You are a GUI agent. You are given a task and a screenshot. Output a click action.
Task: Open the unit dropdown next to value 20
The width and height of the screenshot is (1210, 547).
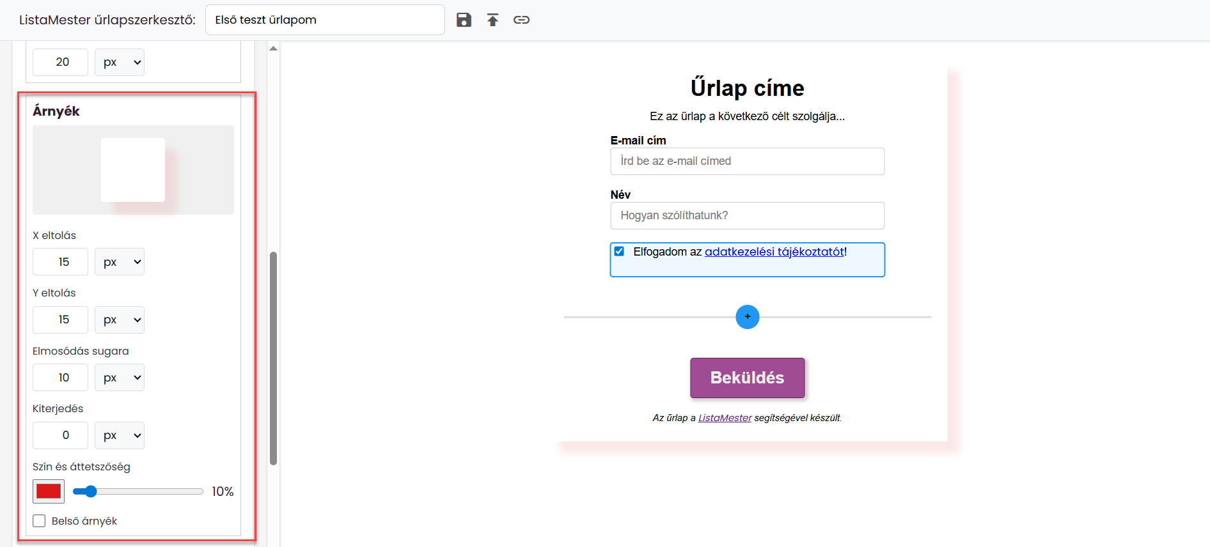click(120, 62)
